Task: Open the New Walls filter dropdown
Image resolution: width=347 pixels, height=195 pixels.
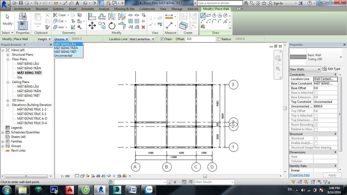Action: click(305, 69)
